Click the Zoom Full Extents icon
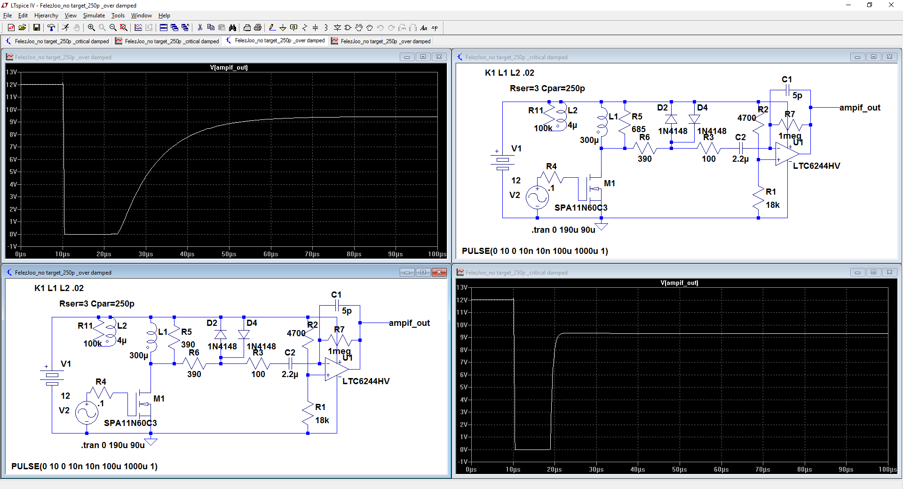The image size is (903, 489). click(x=124, y=28)
